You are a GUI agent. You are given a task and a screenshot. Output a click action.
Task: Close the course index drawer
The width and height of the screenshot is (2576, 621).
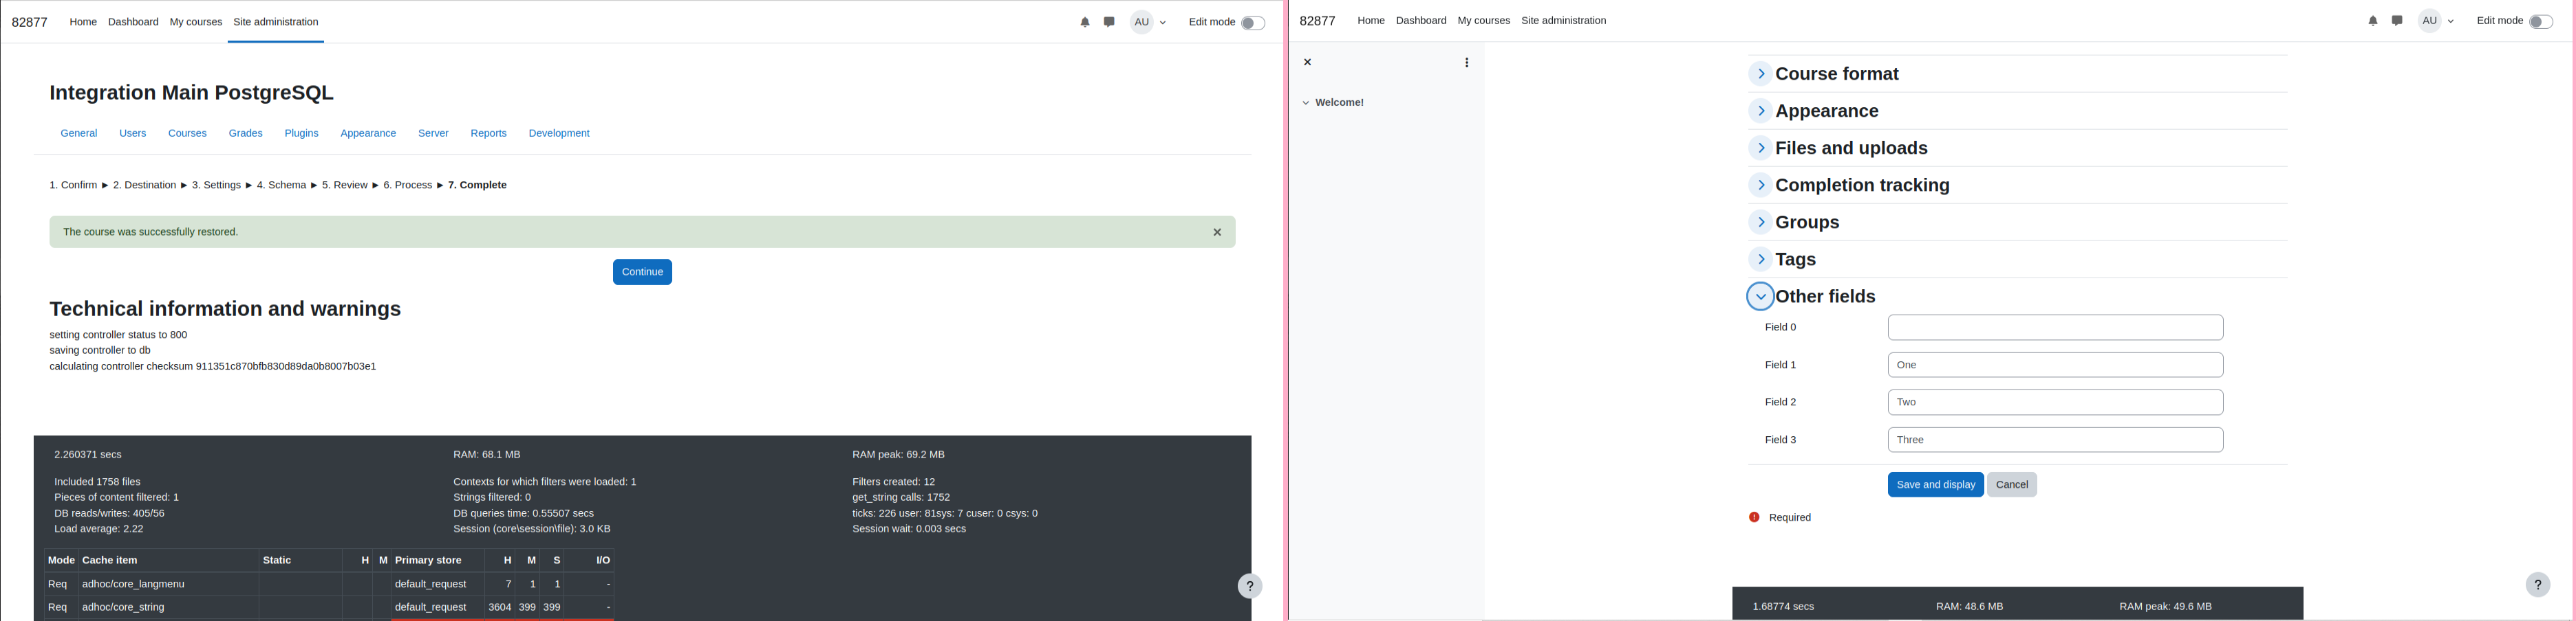(1307, 62)
